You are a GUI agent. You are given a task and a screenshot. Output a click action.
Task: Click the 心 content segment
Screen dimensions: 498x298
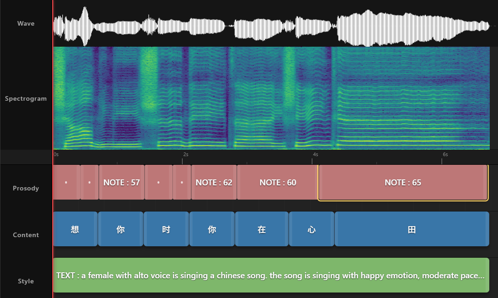(x=311, y=229)
